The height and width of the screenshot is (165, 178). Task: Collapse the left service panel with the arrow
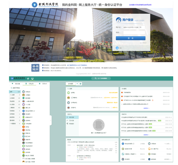pyautogui.click(x=51, y=120)
